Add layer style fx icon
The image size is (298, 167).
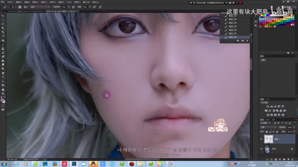point(272,159)
